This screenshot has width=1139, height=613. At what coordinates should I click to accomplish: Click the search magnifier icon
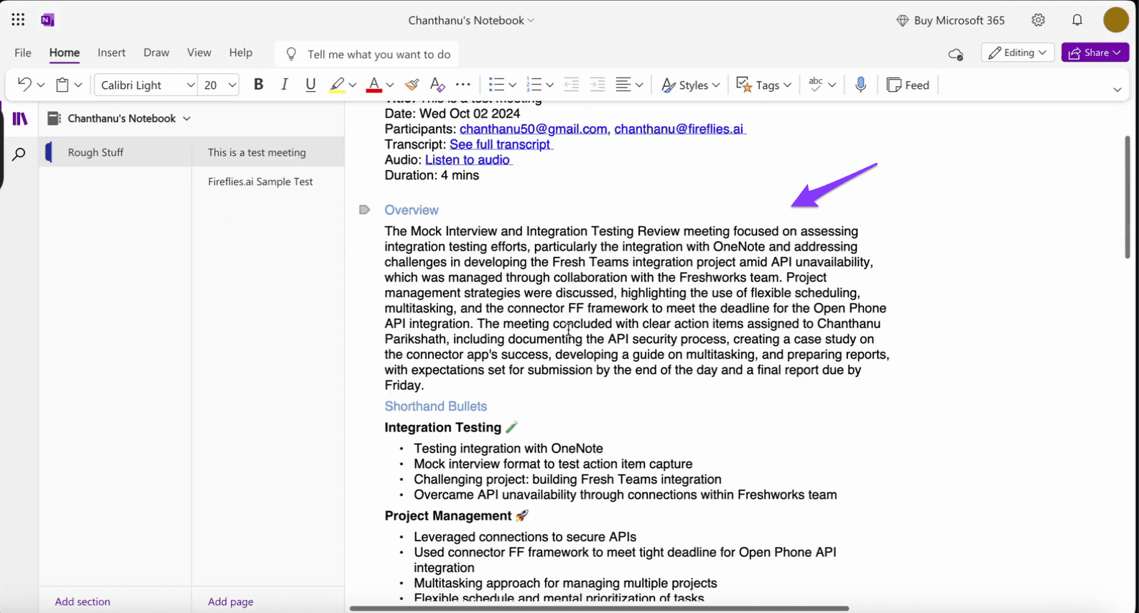point(19,154)
